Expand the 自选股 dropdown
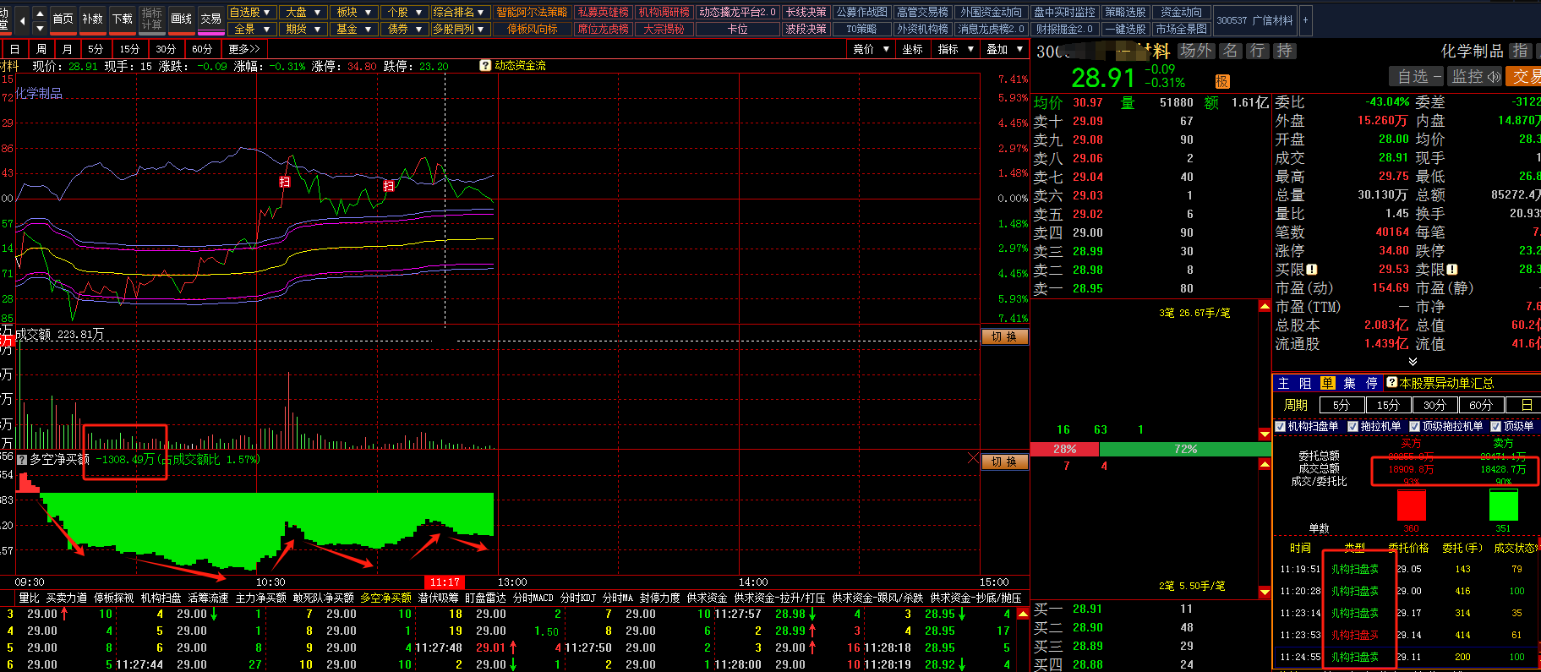 251,12
